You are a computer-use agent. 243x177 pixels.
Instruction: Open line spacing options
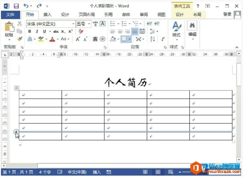(154, 31)
